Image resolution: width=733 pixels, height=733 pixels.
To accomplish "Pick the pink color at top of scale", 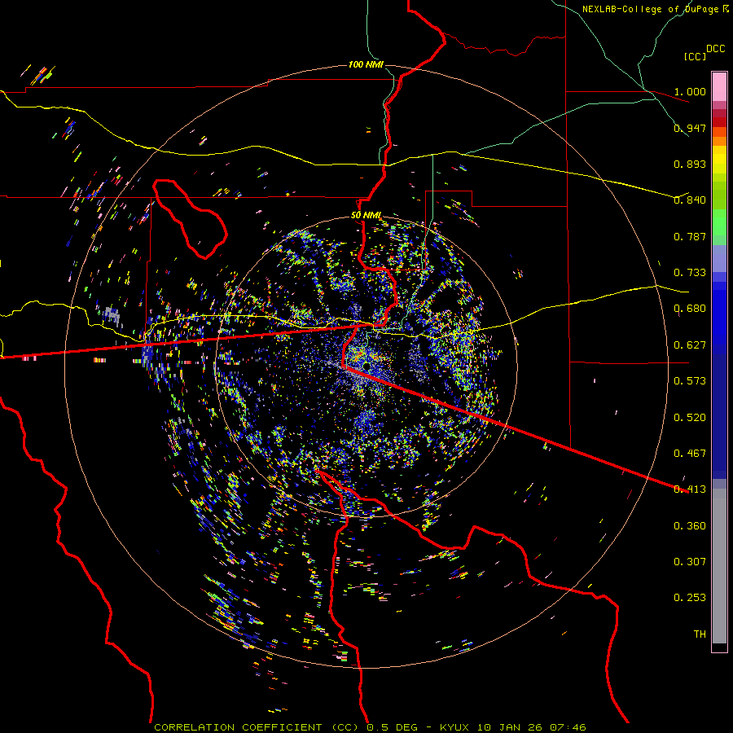I will coord(719,87).
